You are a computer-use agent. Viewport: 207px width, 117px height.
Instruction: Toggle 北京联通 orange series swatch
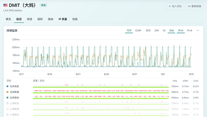[x=7, y=92]
